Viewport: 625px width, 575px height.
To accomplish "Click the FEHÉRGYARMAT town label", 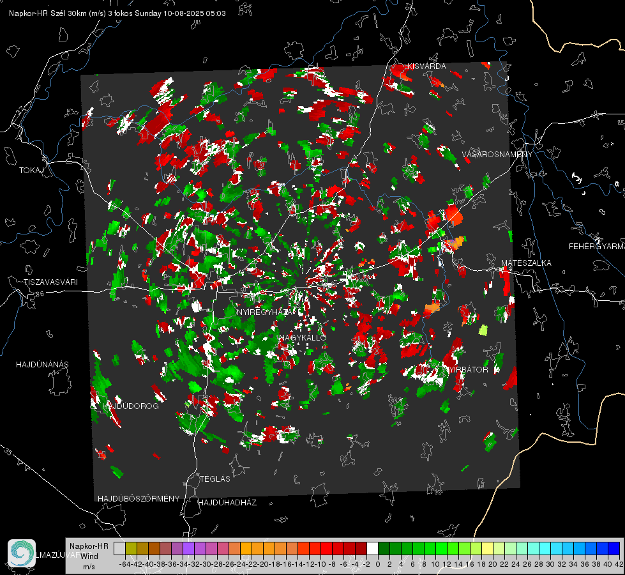I will pyautogui.click(x=596, y=247).
